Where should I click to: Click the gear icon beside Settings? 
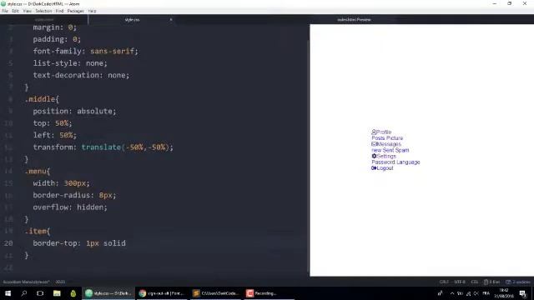click(374, 156)
